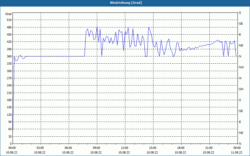Click the 10.08.22 date beneath 12:00
250x156 pixels.
tap(124, 153)
